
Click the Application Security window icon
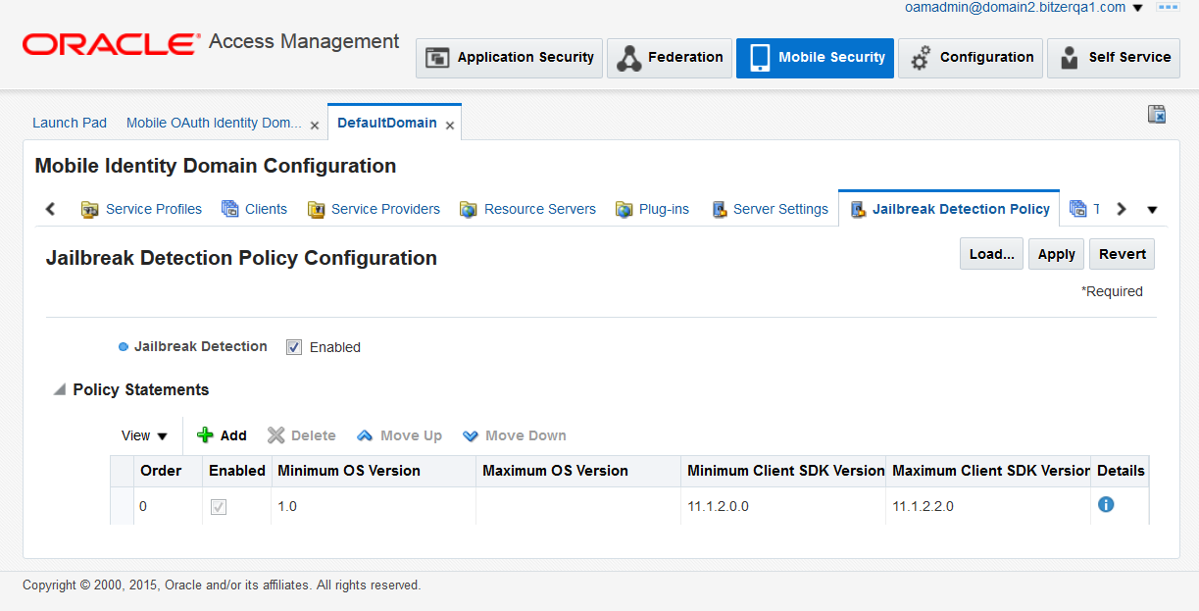tap(437, 58)
